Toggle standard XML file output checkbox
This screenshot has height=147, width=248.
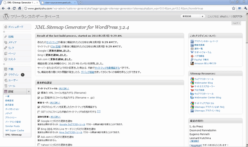click(39, 93)
